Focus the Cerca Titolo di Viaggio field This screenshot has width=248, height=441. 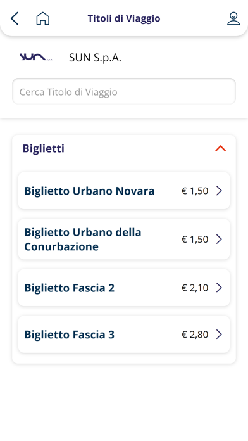point(124,91)
